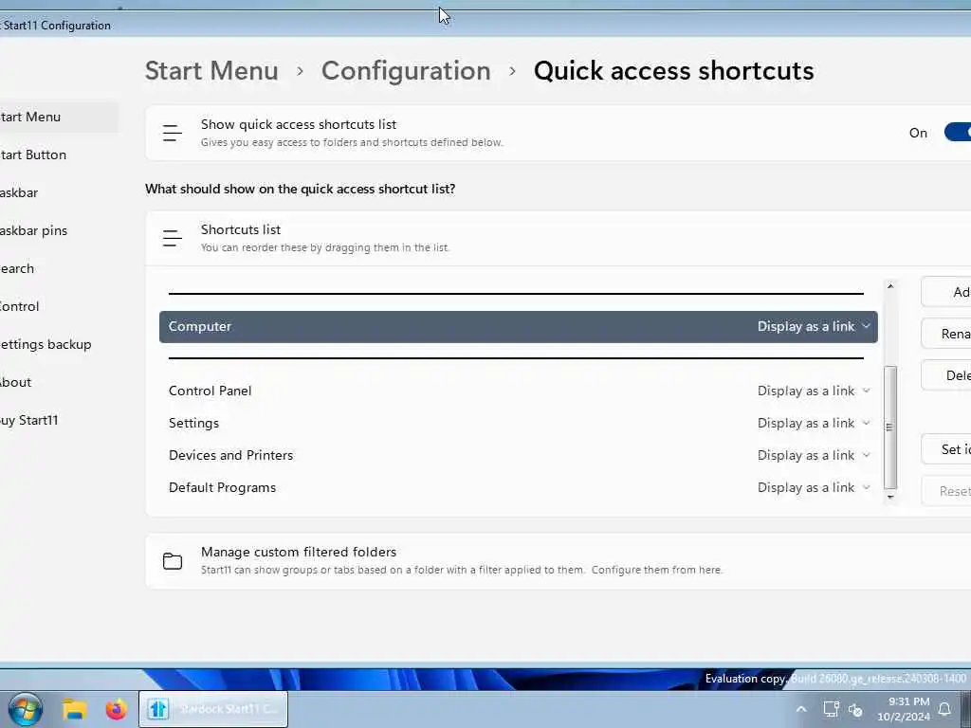Click the Rename button
The image size is (971, 728).
pos(946,334)
